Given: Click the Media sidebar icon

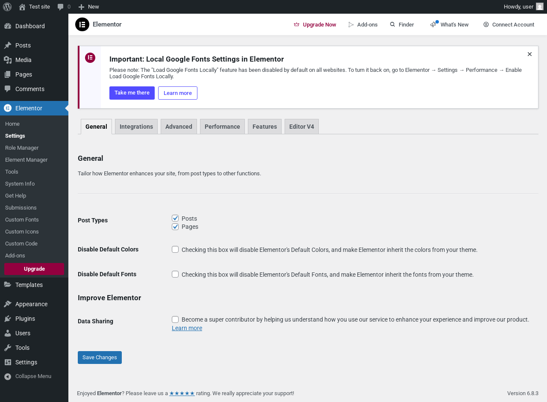Looking at the screenshot, I should [8, 60].
